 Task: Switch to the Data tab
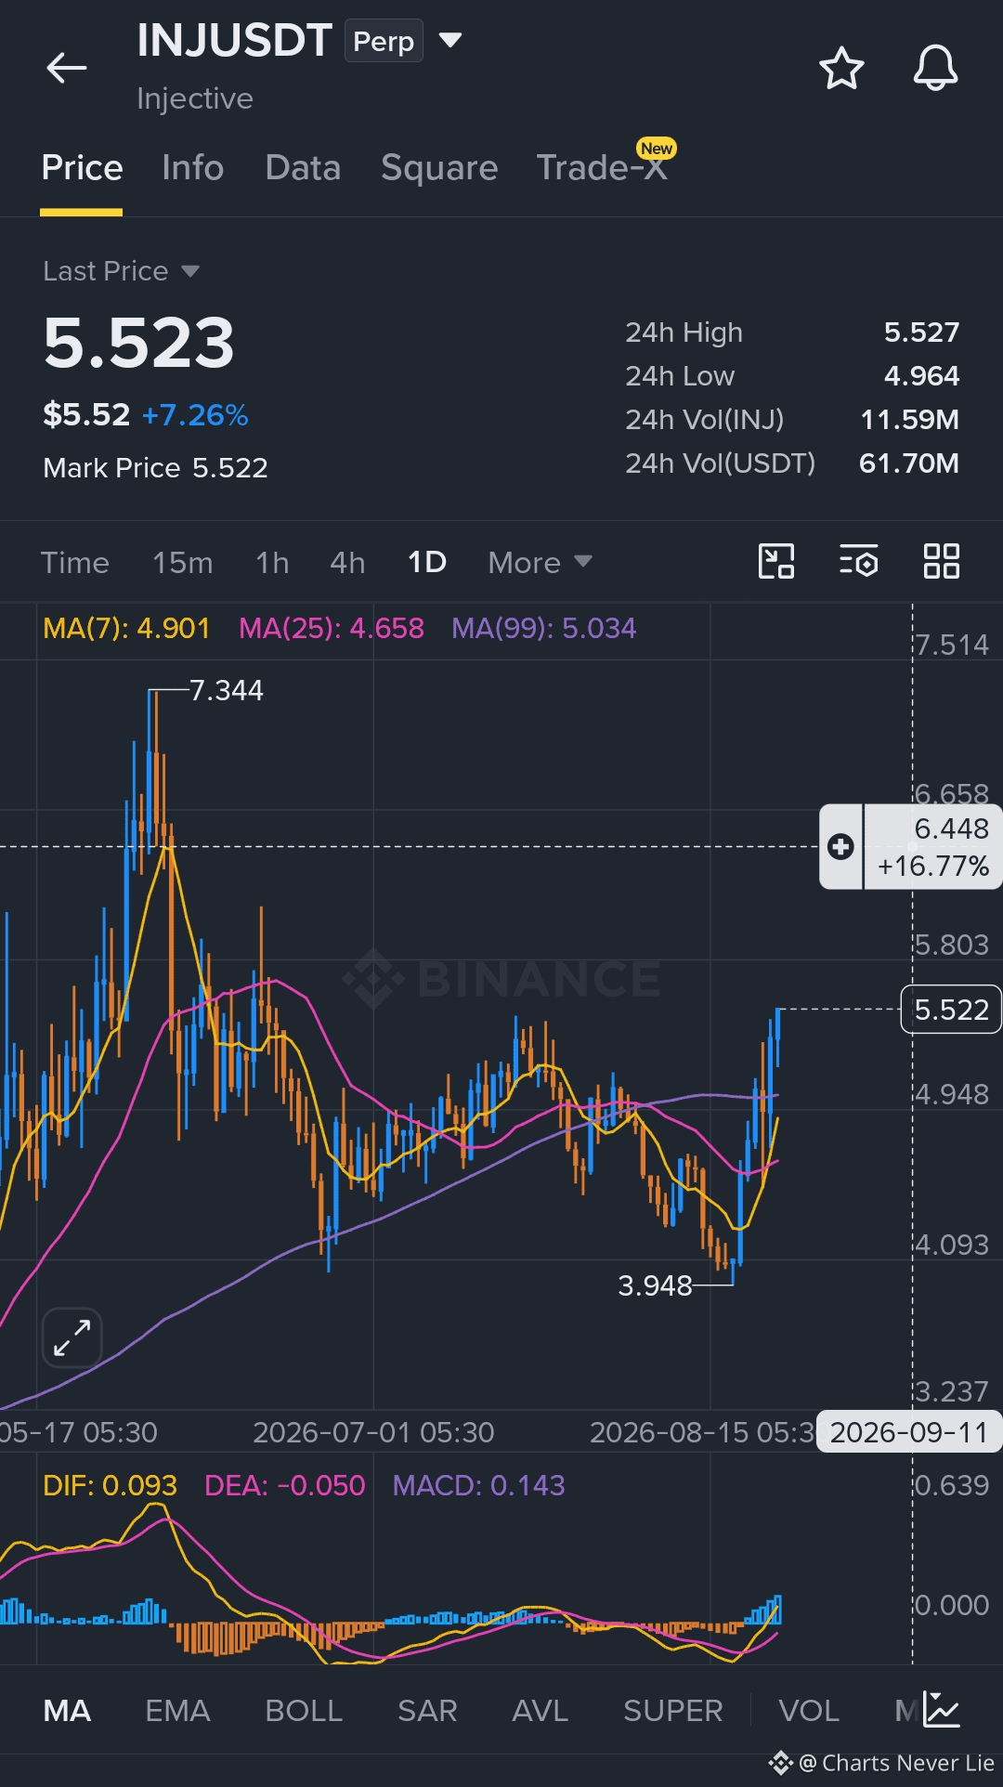coord(303,168)
